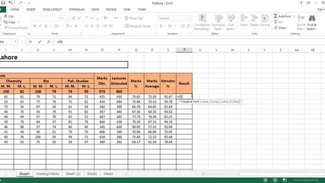Open the FORMULAS tab
This screenshot has width=325, height=183.
77,9
